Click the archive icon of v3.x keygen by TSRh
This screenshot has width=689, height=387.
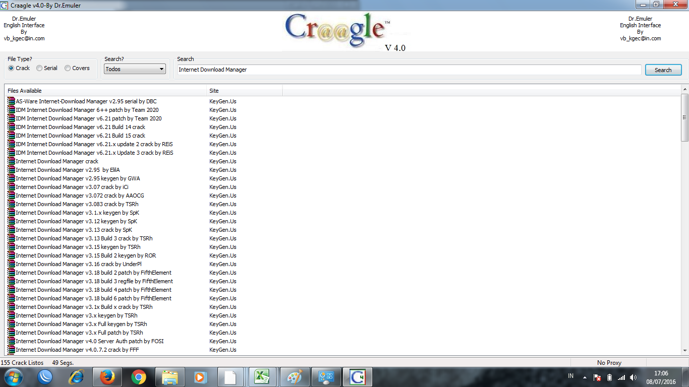(11, 315)
